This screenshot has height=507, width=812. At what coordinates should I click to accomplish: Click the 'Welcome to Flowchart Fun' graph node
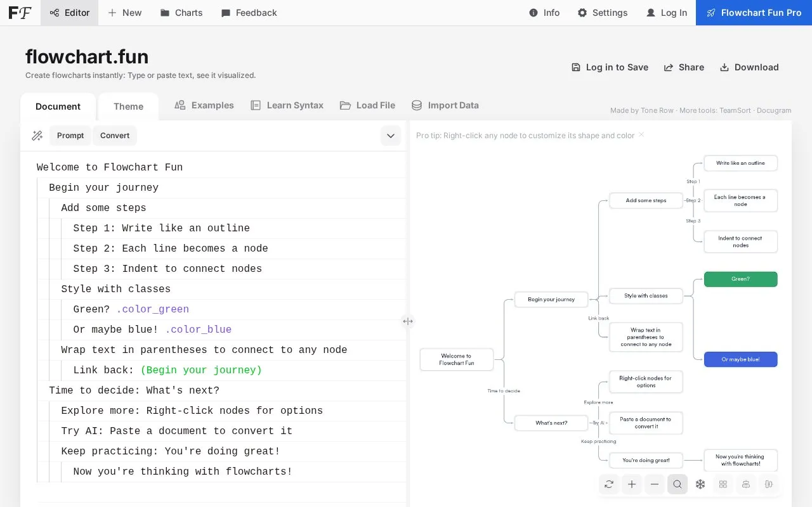(x=456, y=359)
